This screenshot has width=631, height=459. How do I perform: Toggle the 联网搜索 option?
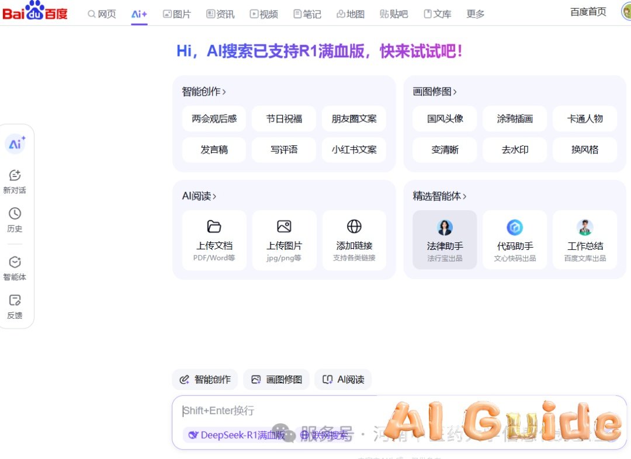[x=324, y=435]
